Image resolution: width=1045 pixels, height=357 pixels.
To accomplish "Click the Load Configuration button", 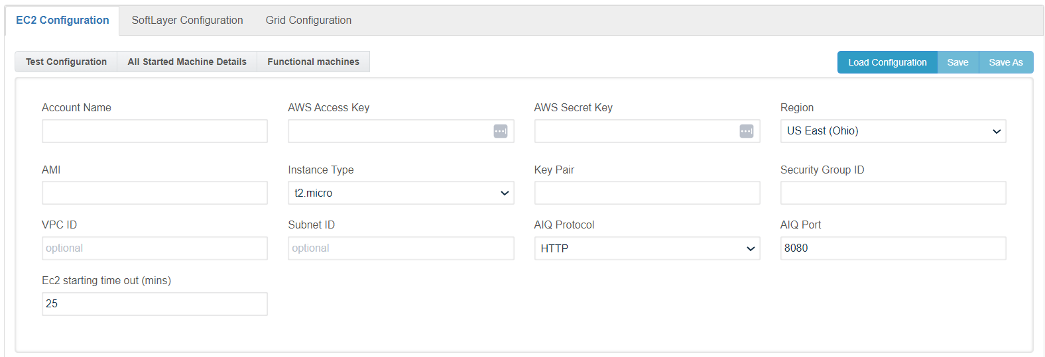I will [x=887, y=62].
